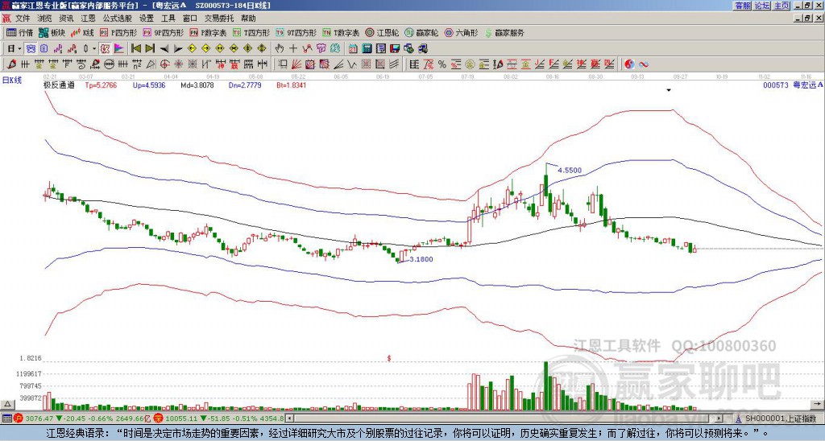Select the red fan lines drawing tool
Screen dimensions: 825x441
click(296, 64)
